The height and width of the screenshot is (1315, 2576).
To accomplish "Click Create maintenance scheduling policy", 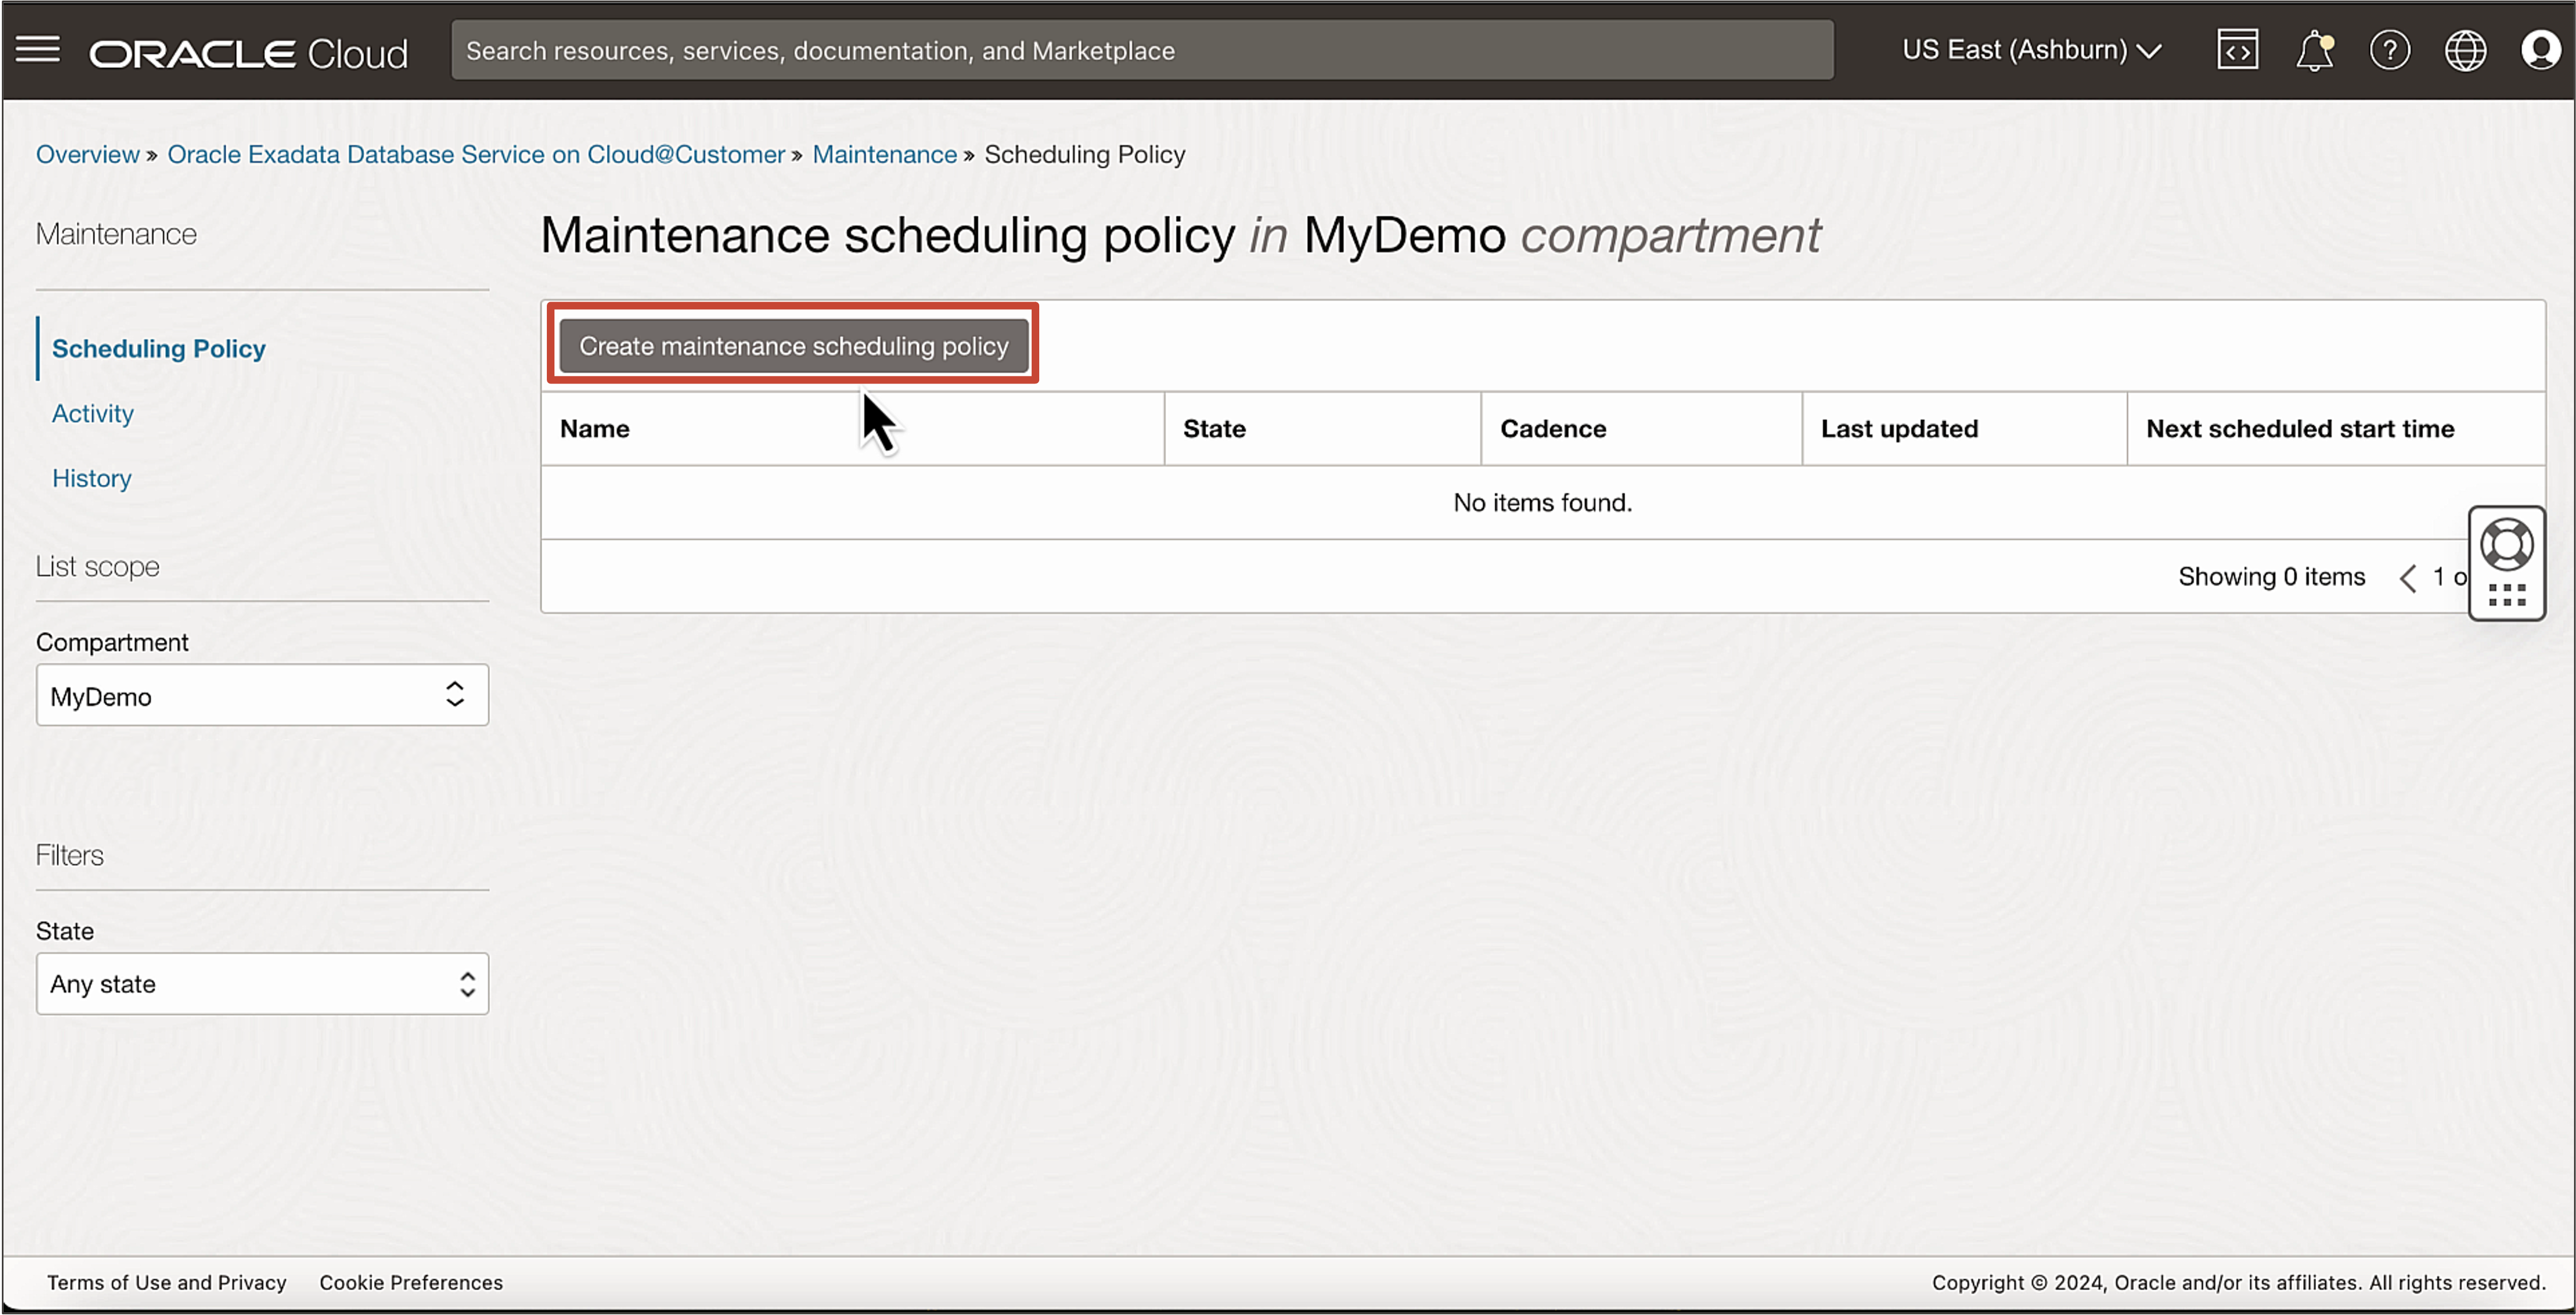I will click(x=793, y=345).
